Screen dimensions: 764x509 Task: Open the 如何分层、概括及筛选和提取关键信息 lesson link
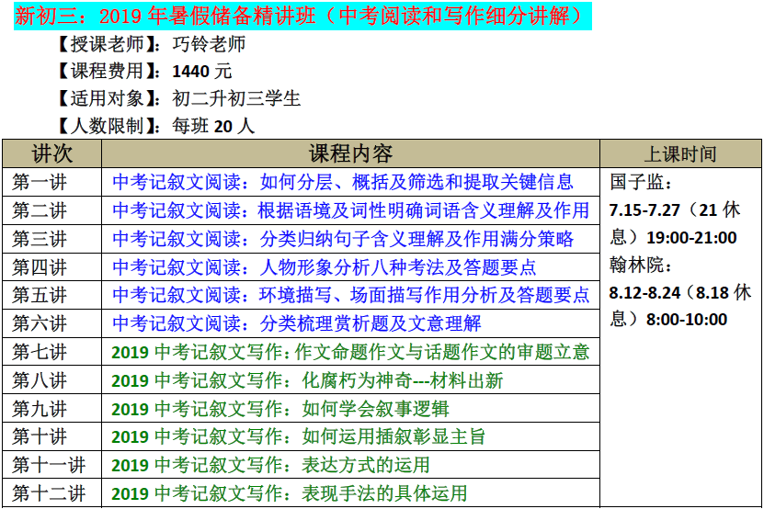pyautogui.click(x=343, y=182)
